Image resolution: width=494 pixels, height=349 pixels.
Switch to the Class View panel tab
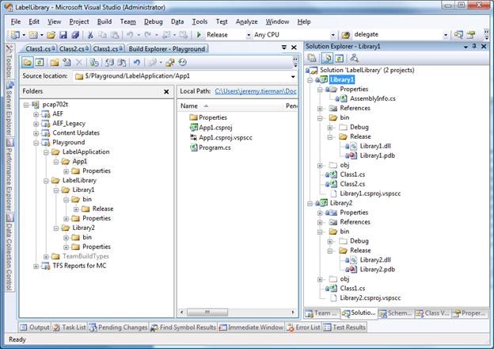coord(432,313)
